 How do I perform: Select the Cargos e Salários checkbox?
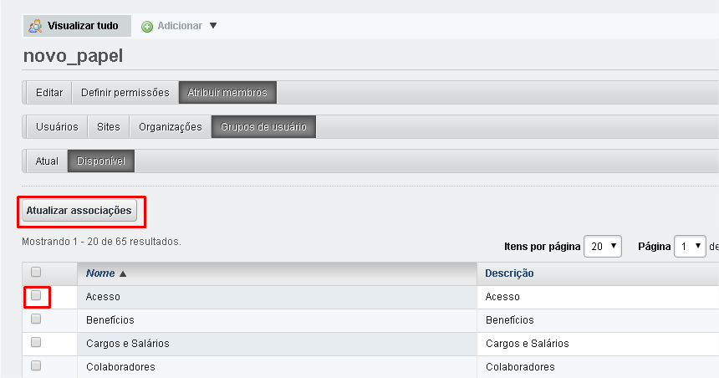click(x=36, y=342)
